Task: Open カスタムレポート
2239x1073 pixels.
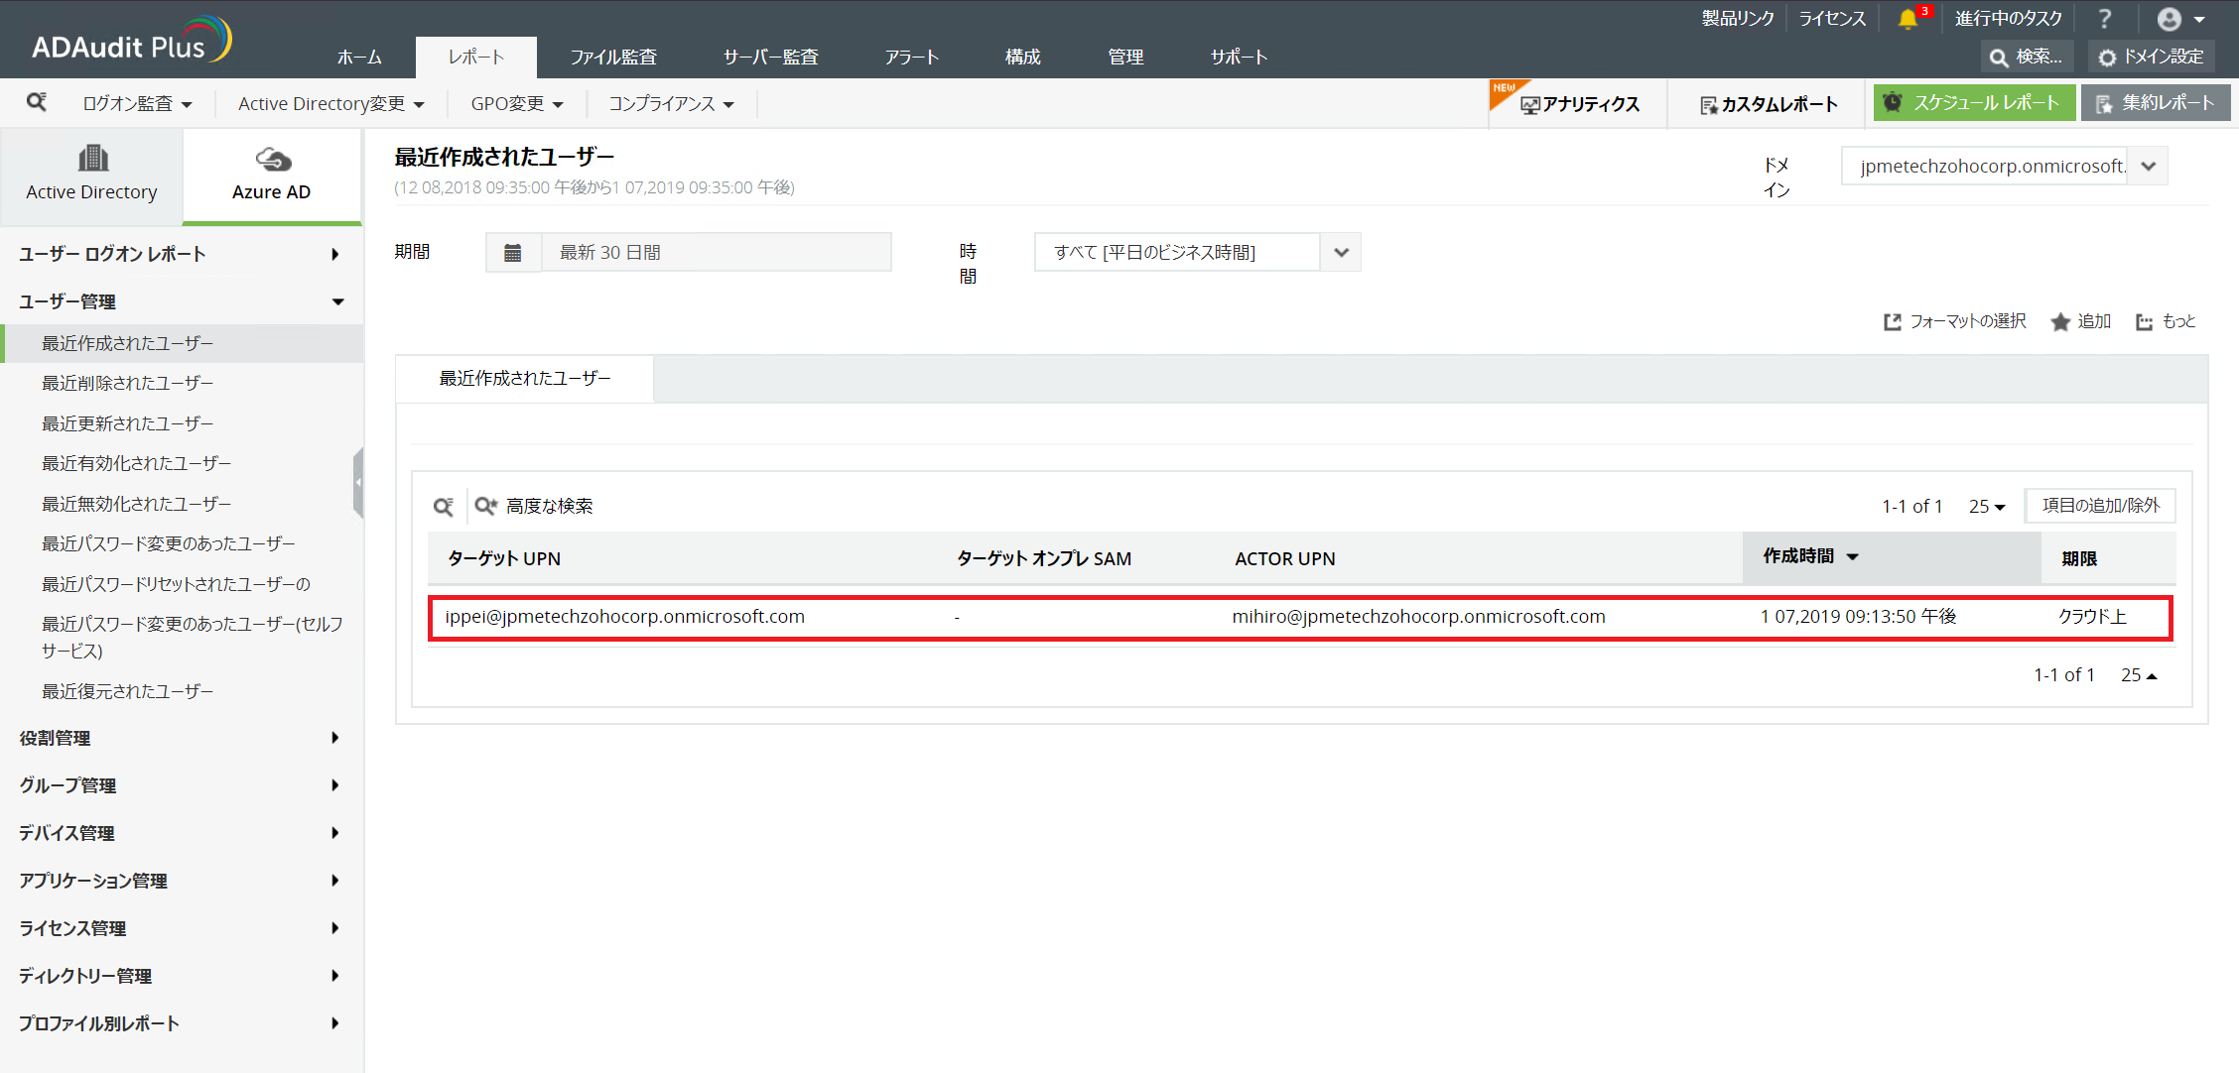Action: pos(1769,104)
